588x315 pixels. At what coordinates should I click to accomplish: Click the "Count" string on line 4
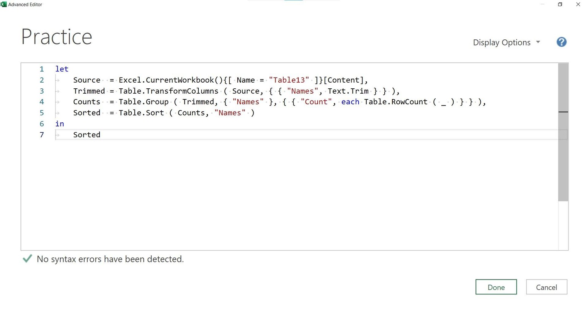[x=316, y=102]
